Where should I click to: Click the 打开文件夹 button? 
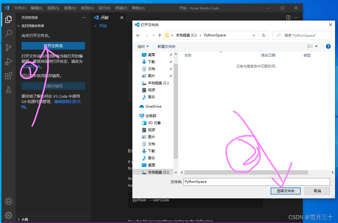pos(53,46)
